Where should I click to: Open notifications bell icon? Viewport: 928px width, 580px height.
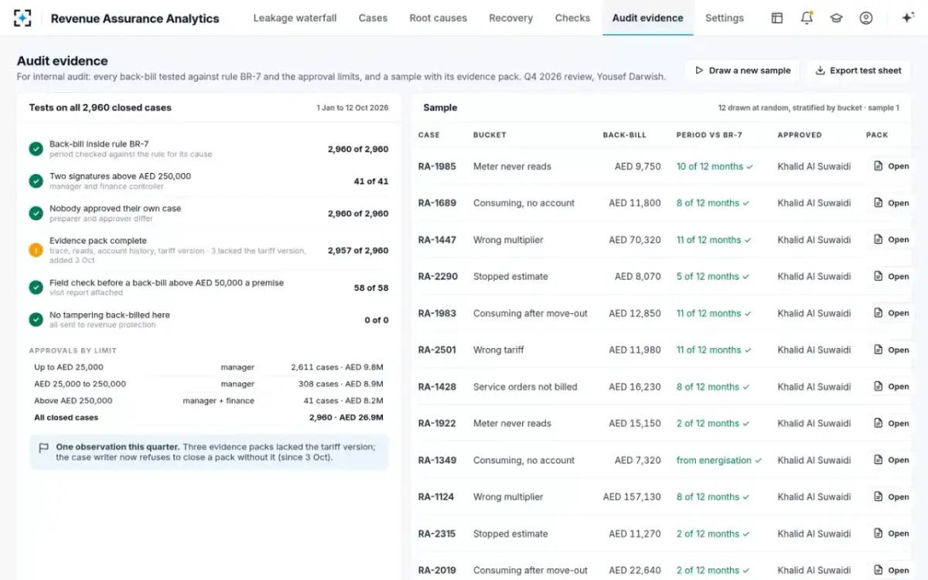pos(807,18)
